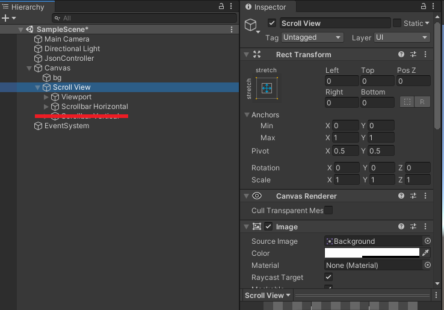Expand Scrollbar Horizontal foldout
This screenshot has width=444, height=310.
click(x=46, y=107)
